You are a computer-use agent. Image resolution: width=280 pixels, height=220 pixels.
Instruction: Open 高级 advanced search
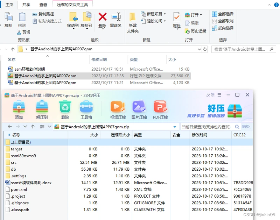pyautogui.click(x=246, y=127)
